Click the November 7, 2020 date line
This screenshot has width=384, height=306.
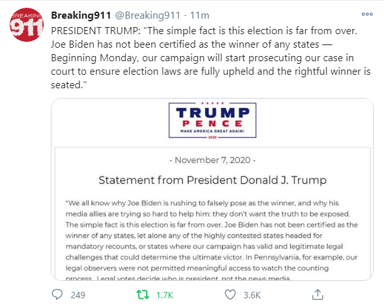click(x=212, y=160)
